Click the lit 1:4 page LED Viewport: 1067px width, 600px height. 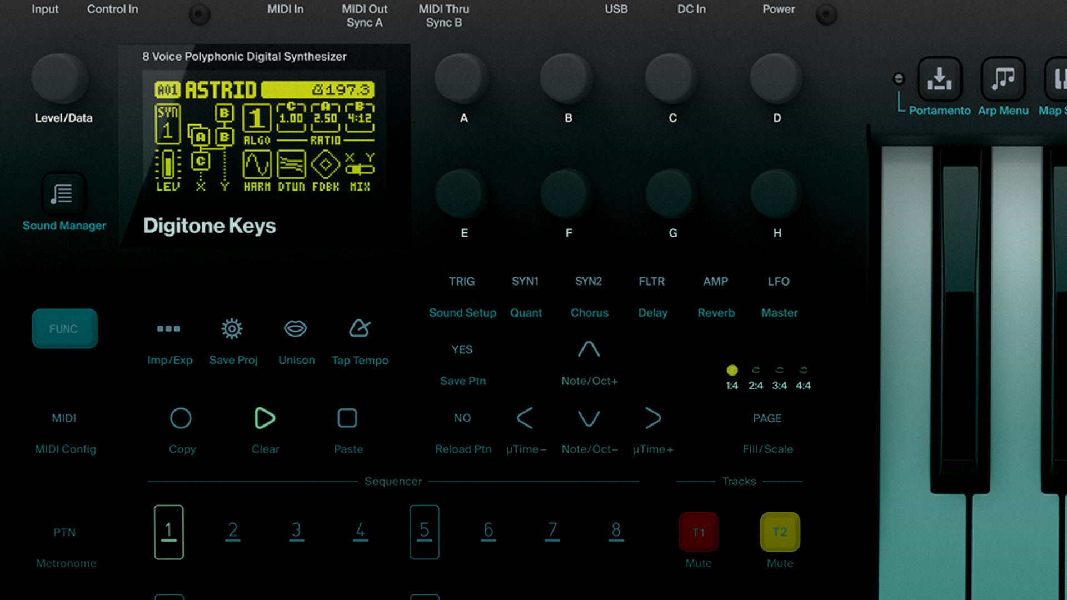coord(732,370)
